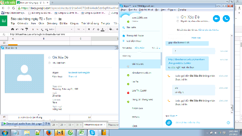Click the browser back arrow
This screenshot has height=136, width=242.
[x=3, y=8]
